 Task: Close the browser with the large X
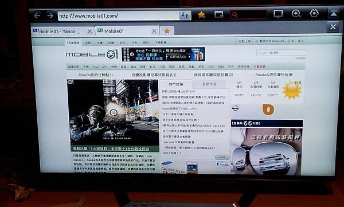(333, 27)
